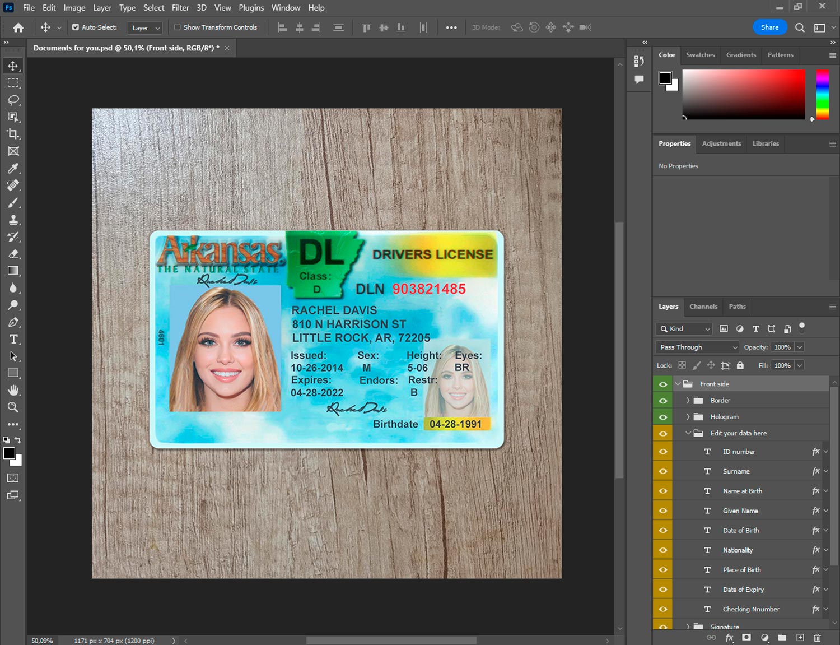Select the Lasso tool
The height and width of the screenshot is (645, 840).
click(x=13, y=100)
